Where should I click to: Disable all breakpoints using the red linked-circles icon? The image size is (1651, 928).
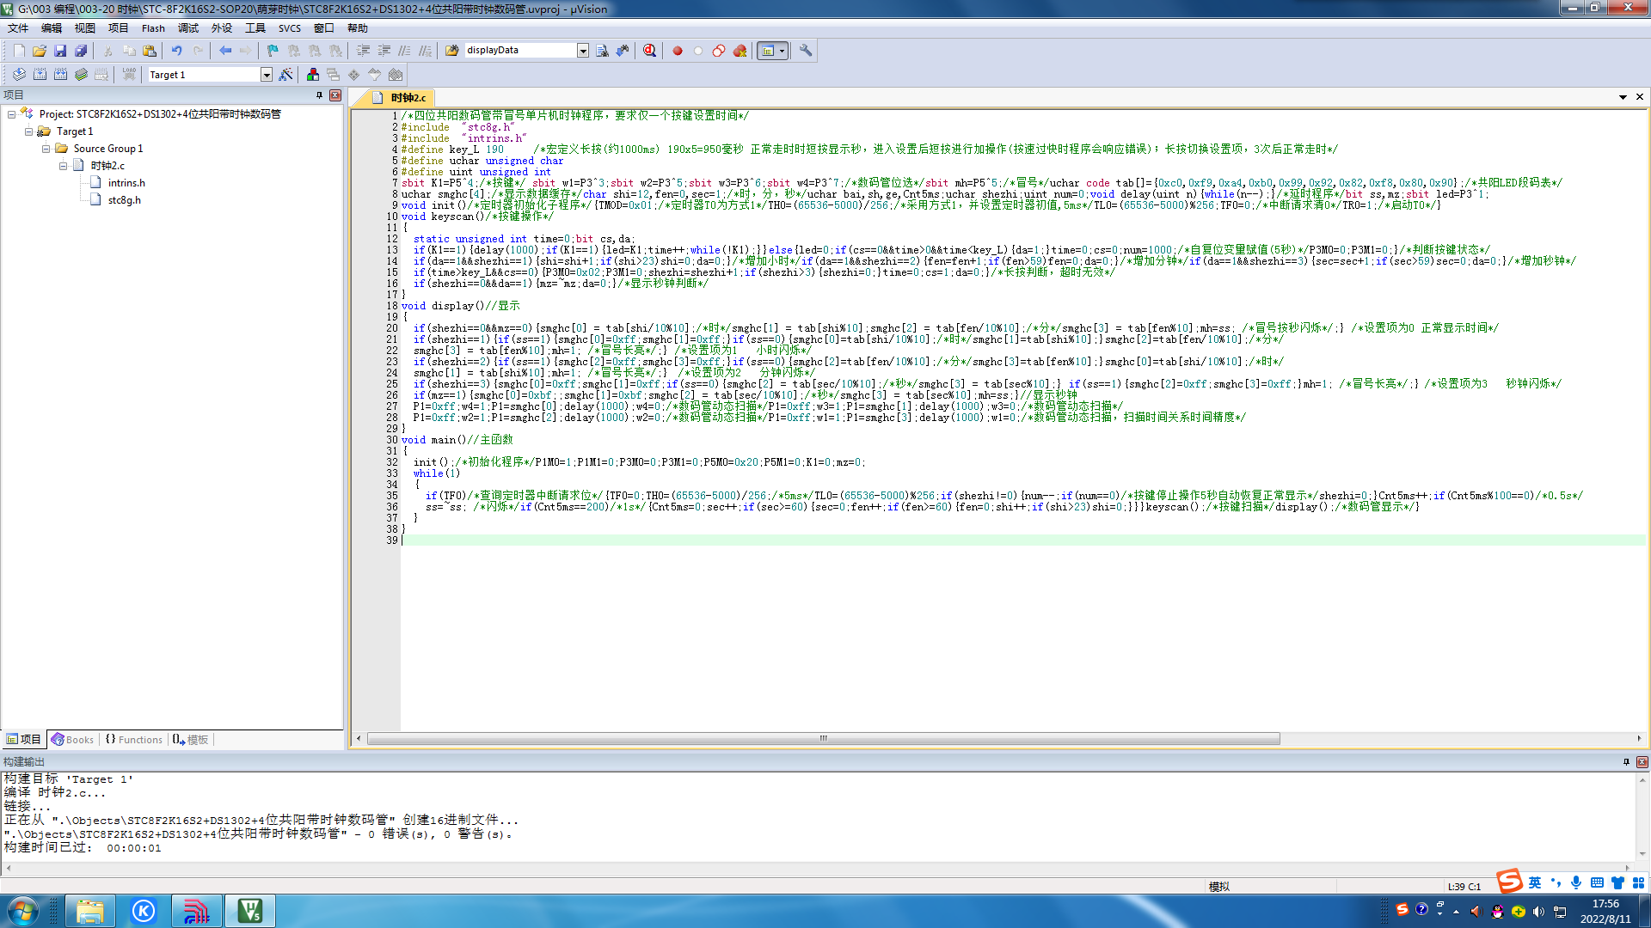coord(719,51)
